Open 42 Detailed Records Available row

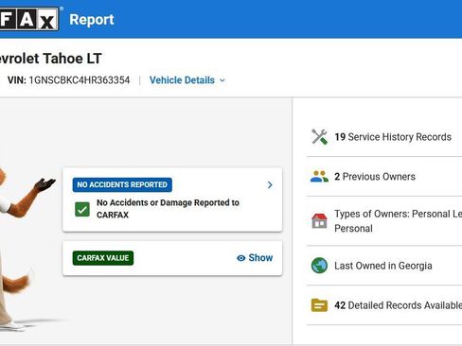point(384,305)
